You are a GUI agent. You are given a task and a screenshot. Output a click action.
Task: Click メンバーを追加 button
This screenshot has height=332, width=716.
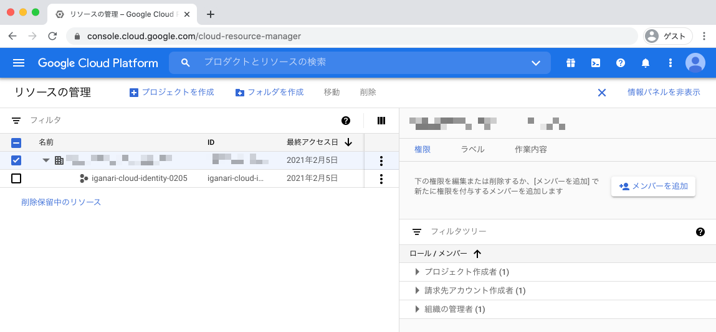point(654,187)
